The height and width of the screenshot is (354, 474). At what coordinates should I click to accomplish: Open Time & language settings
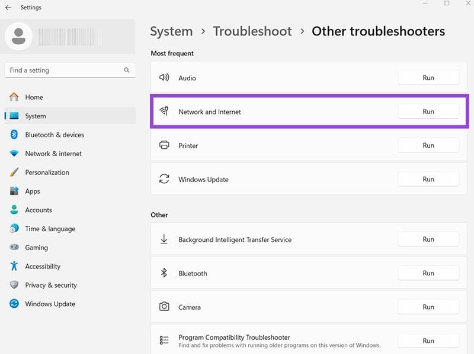point(70,229)
